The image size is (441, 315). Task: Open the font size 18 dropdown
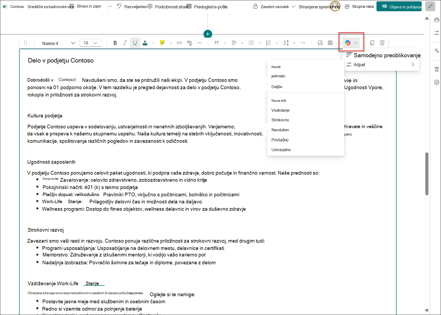tap(90, 43)
